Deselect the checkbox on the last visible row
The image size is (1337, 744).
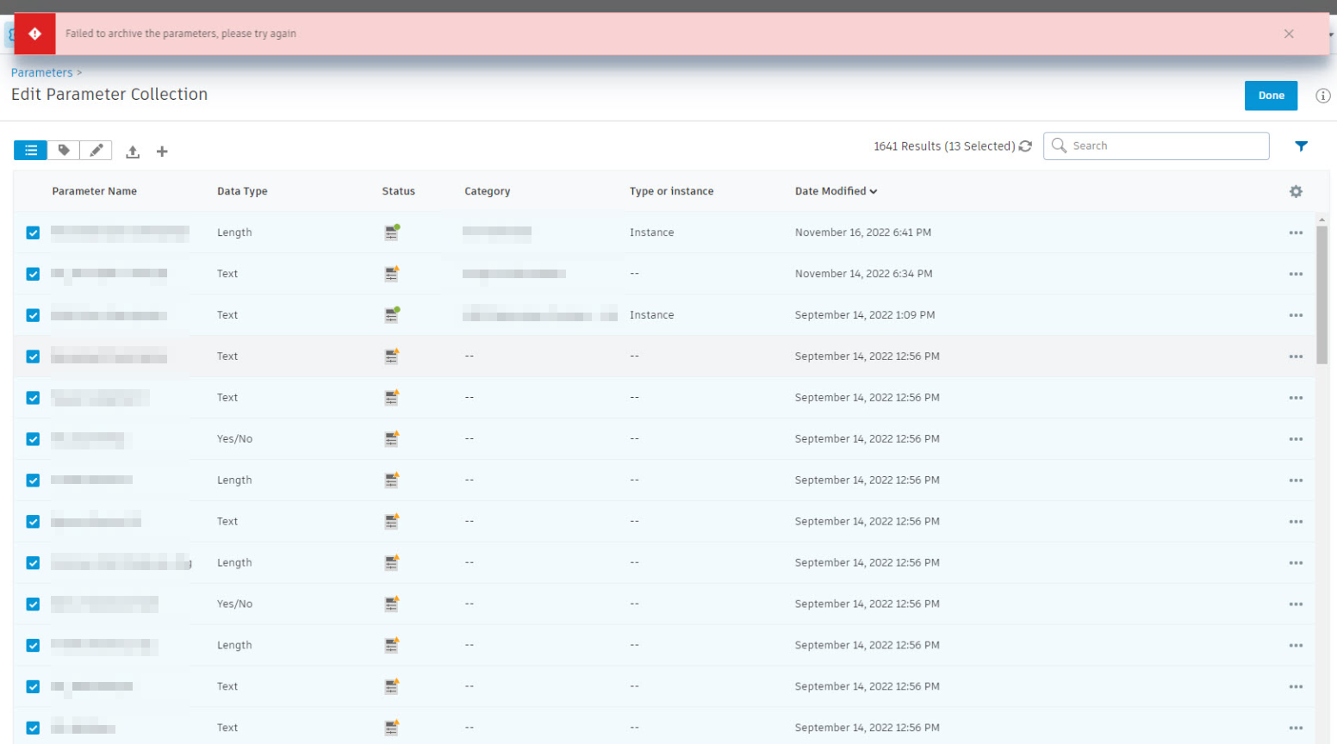[32, 728]
